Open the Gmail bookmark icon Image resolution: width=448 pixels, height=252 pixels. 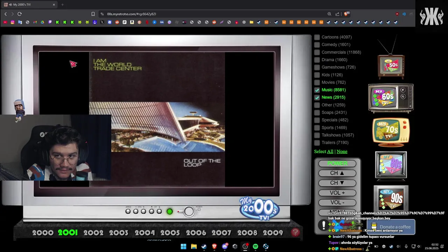click(35, 22)
